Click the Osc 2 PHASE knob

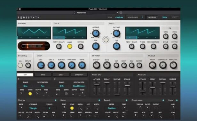tap(143, 46)
